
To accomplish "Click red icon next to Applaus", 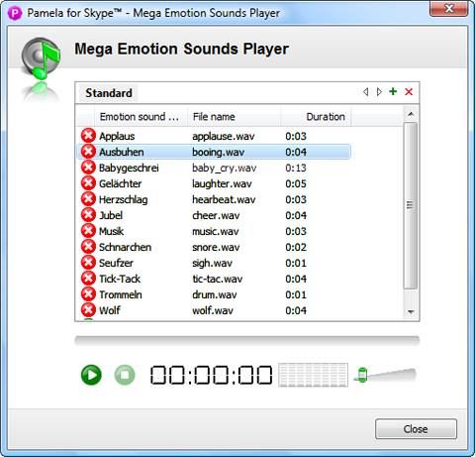I will coord(88,136).
